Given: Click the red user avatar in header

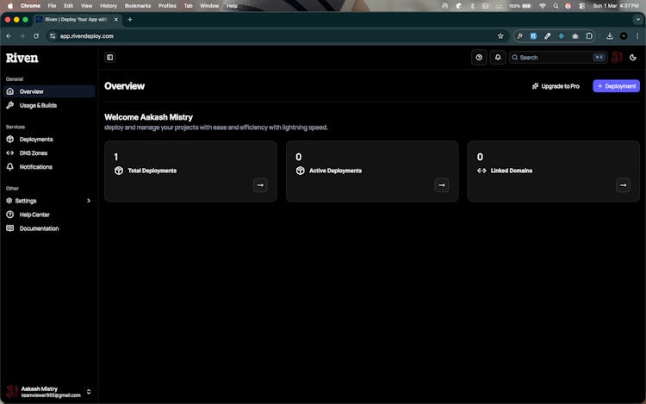Looking at the screenshot, I should [x=617, y=58].
